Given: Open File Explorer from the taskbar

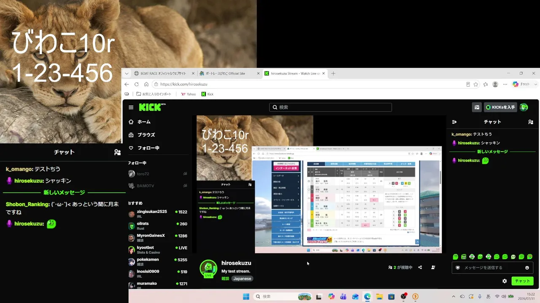Looking at the screenshot, I should pos(380,297).
